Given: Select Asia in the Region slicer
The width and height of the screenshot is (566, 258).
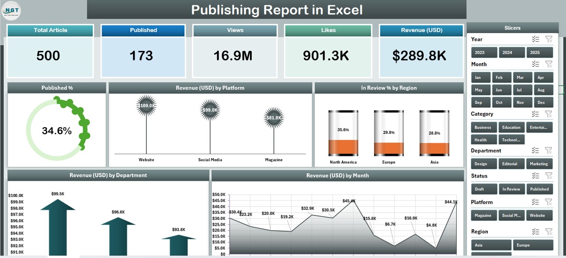Looking at the screenshot, I should tap(491, 245).
